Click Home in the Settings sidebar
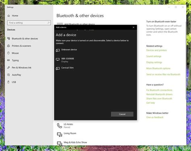The height and width of the screenshot is (151, 191). [x=15, y=16]
